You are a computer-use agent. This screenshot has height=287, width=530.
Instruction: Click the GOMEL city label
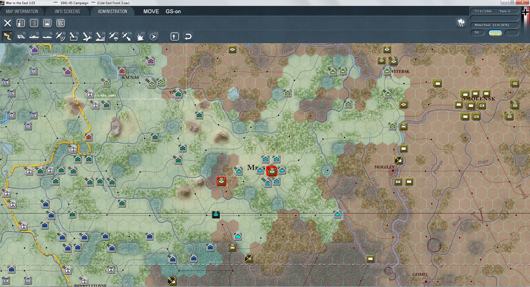[420, 275]
